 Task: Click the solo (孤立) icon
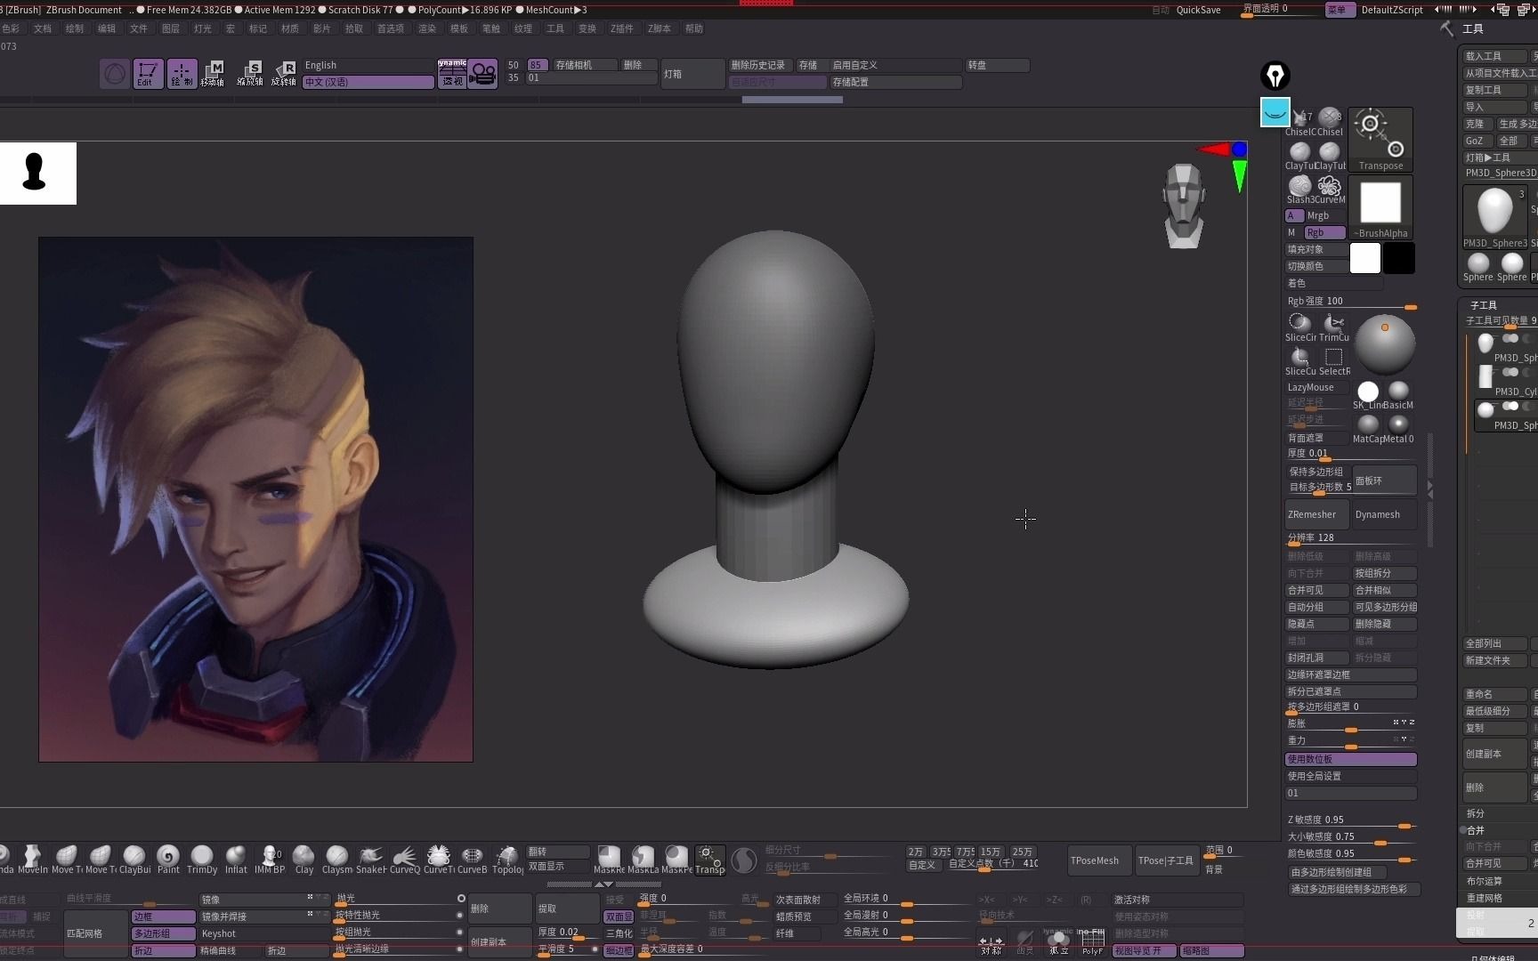[1058, 942]
